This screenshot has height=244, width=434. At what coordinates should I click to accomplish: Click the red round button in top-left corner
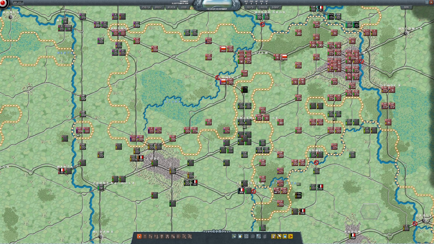pos(4,3)
